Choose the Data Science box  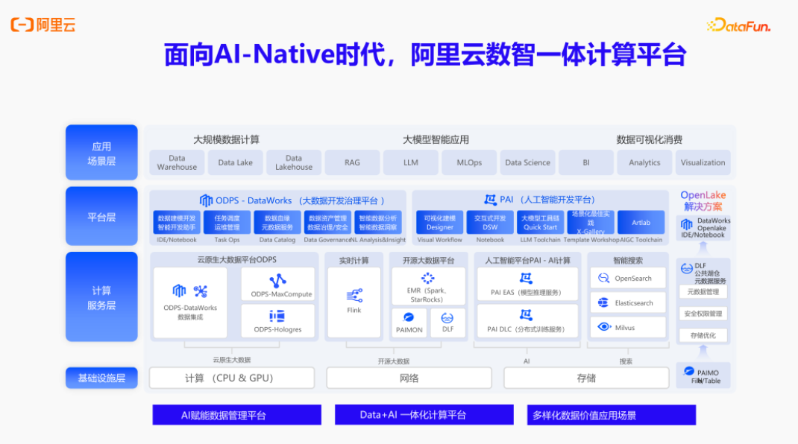click(528, 162)
